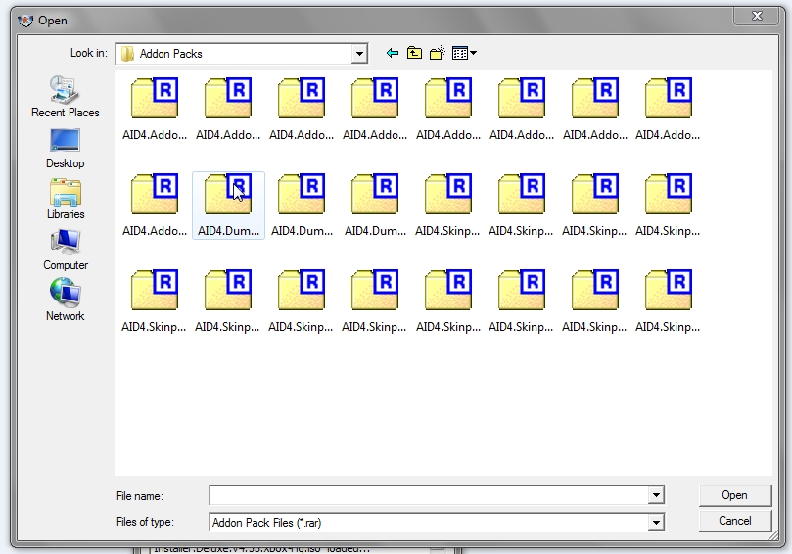Click the Up One Level folder icon
The width and height of the screenshot is (792, 554).
tap(415, 53)
